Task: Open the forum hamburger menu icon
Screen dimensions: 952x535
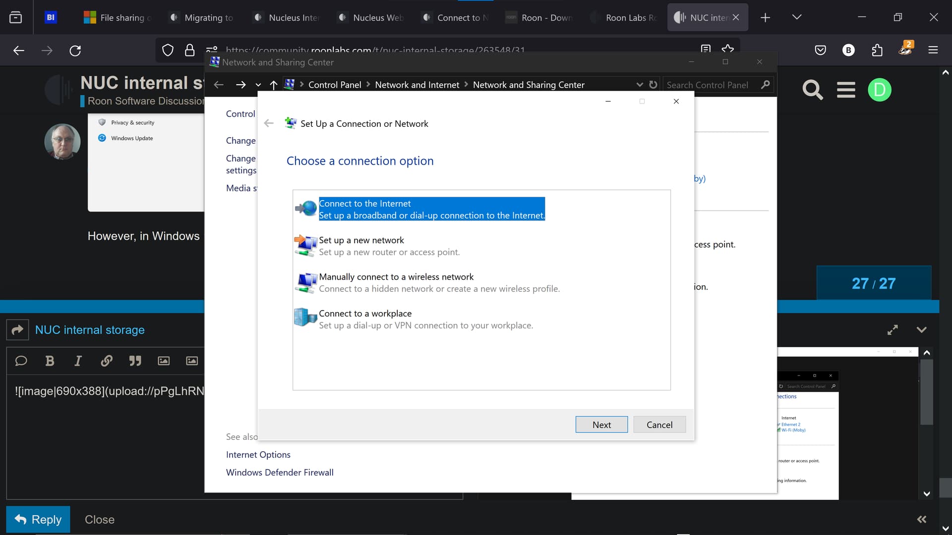Action: tap(846, 90)
